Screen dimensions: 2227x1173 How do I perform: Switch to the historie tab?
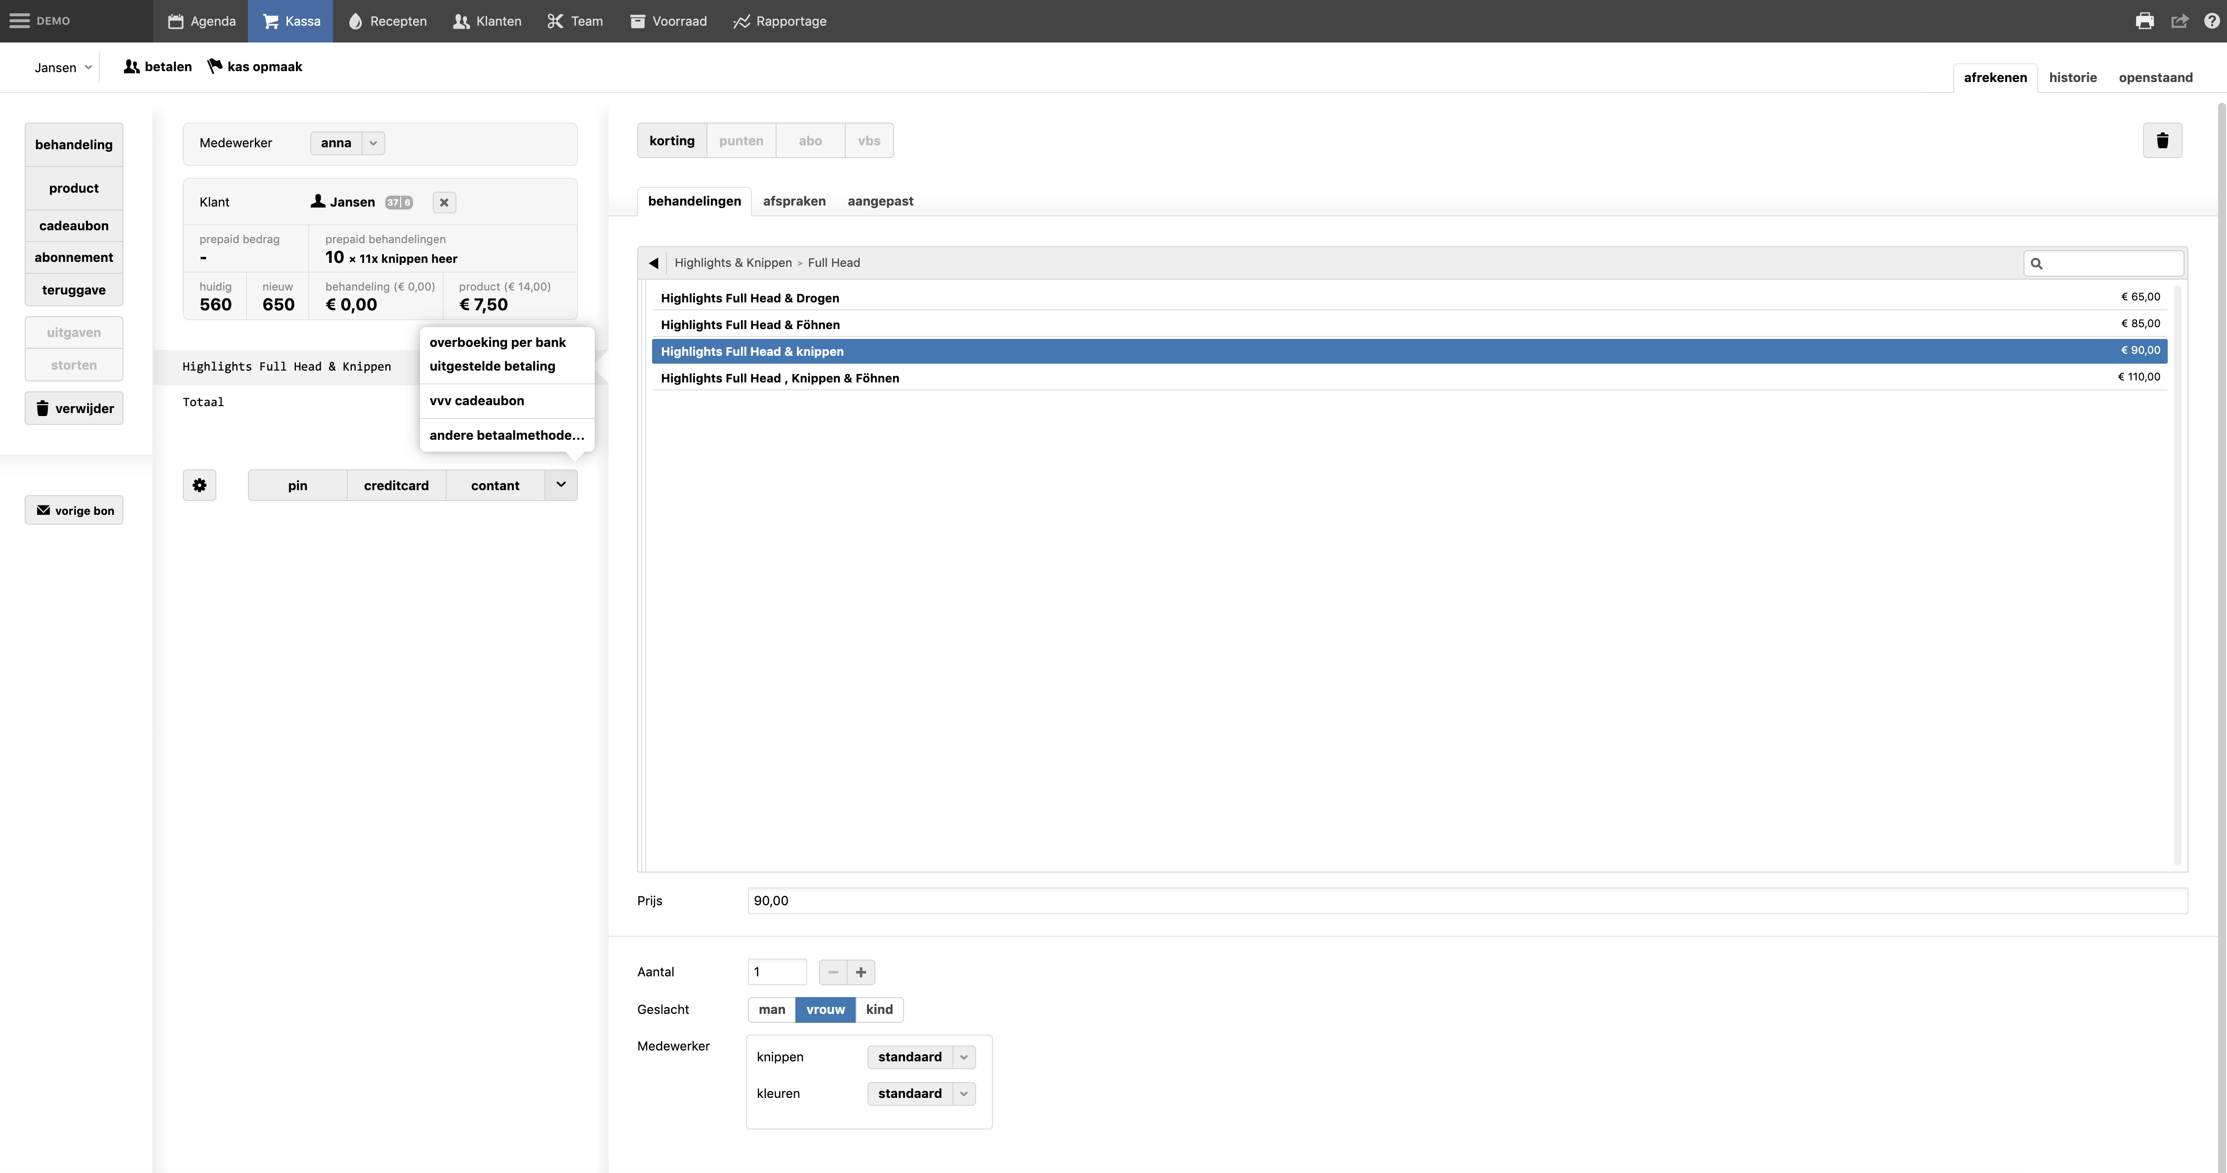click(2072, 78)
